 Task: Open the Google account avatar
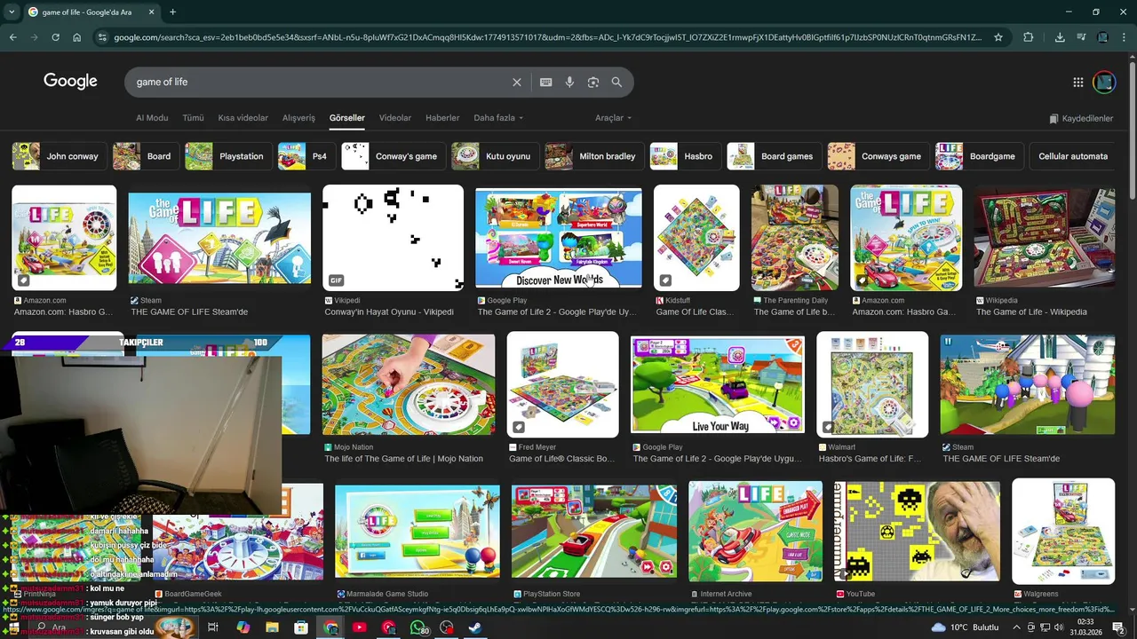pyautogui.click(x=1104, y=82)
